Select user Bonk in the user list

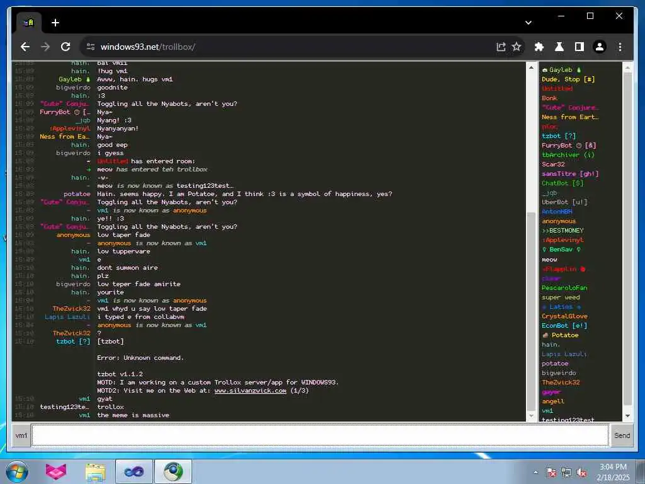pos(549,98)
